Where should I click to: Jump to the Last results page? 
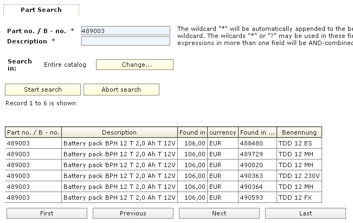pos(305,213)
